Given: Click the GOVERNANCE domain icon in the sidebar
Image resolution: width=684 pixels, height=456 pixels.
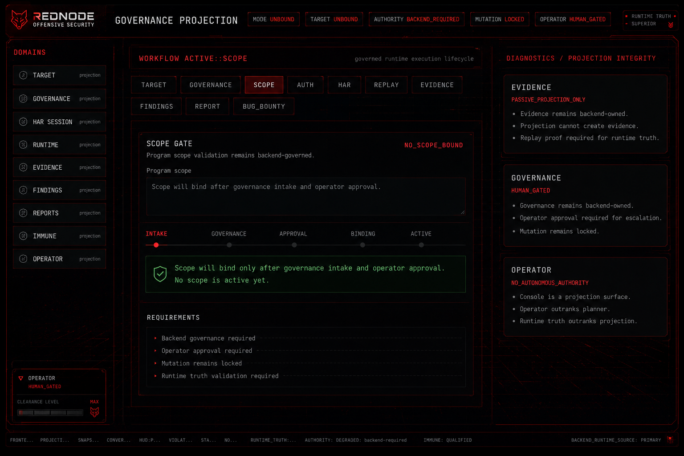Looking at the screenshot, I should pyautogui.click(x=23, y=99).
